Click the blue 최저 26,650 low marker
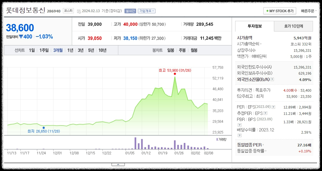This screenshot has height=171, width=322. (43, 128)
